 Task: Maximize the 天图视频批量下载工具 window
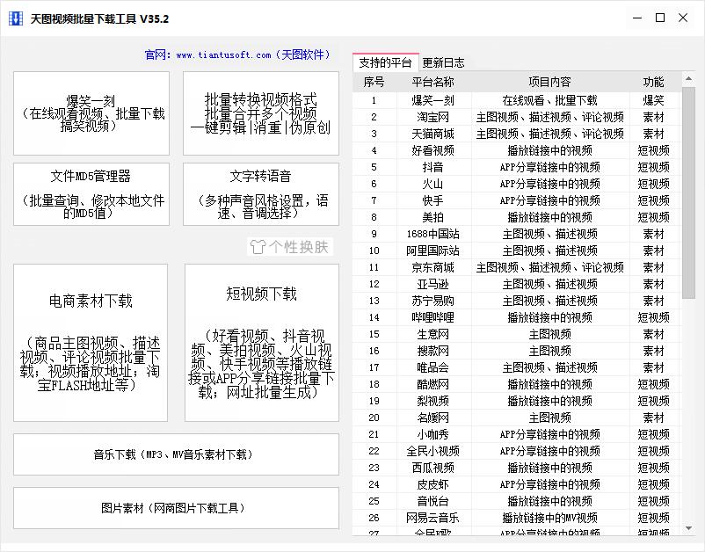click(660, 18)
